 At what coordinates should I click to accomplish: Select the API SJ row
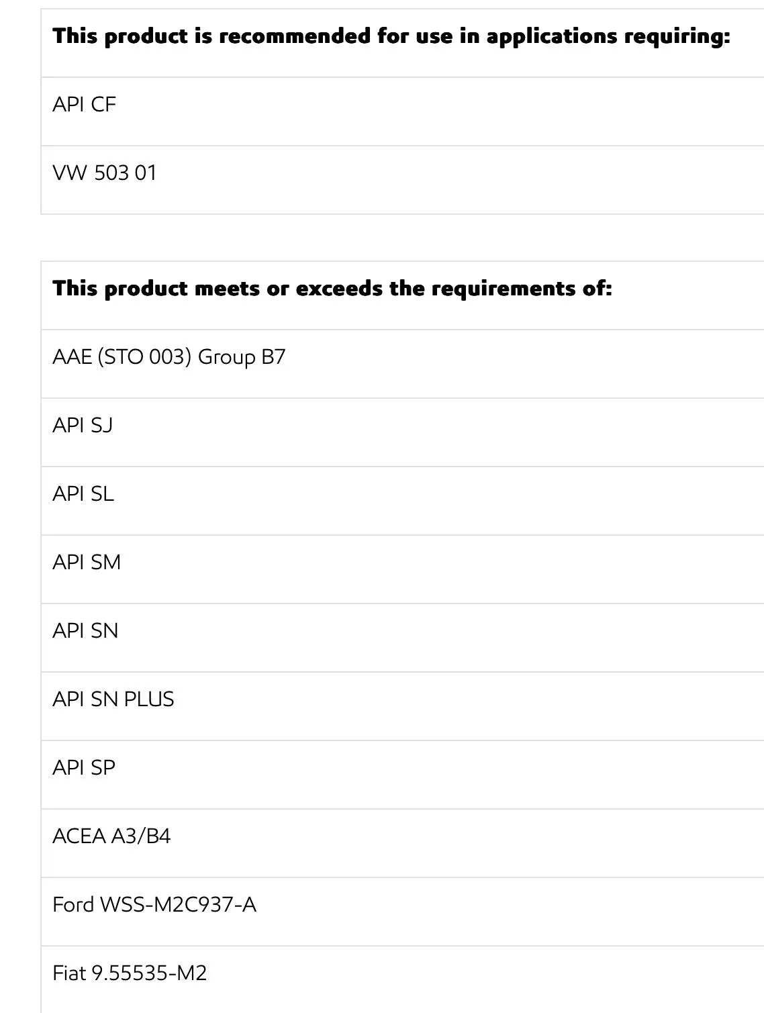coord(83,426)
